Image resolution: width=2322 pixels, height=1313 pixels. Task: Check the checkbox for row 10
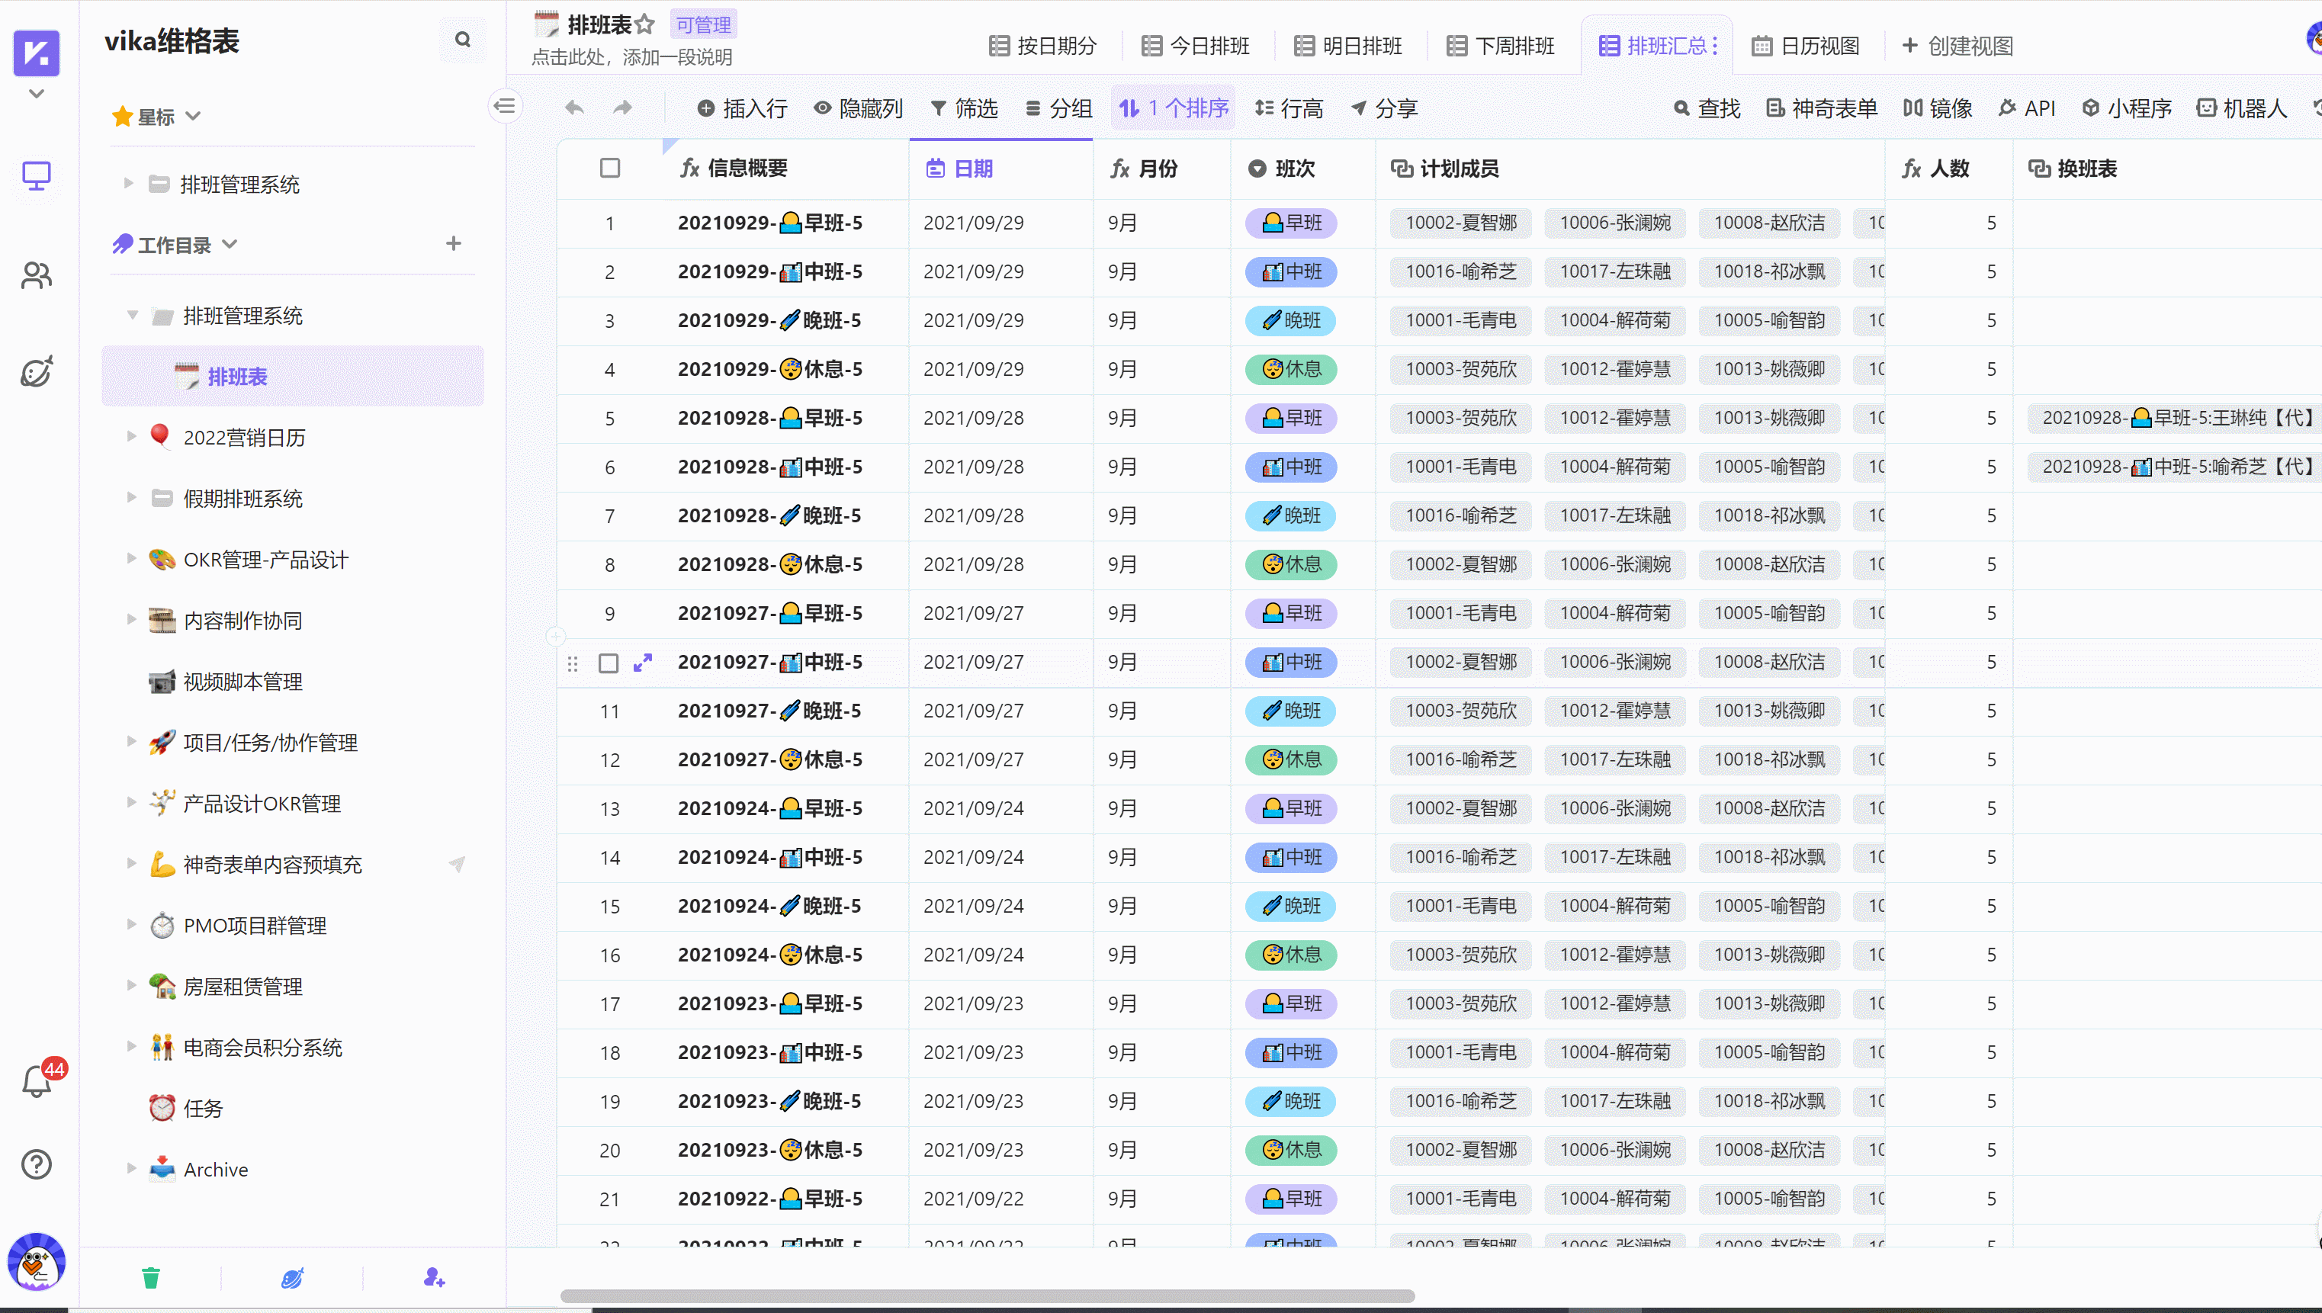pyautogui.click(x=609, y=663)
